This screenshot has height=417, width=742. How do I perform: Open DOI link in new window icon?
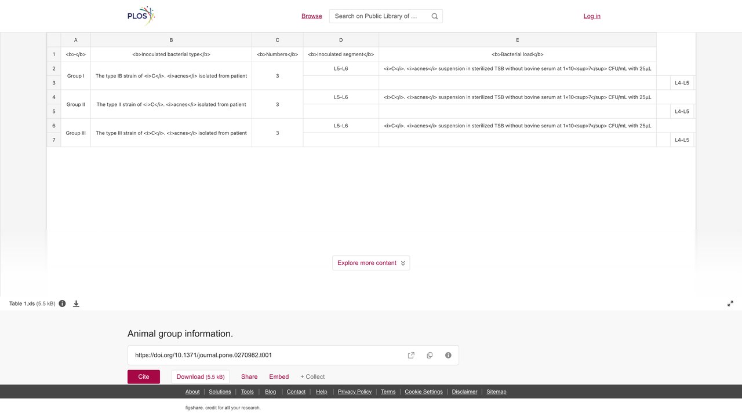pyautogui.click(x=411, y=355)
